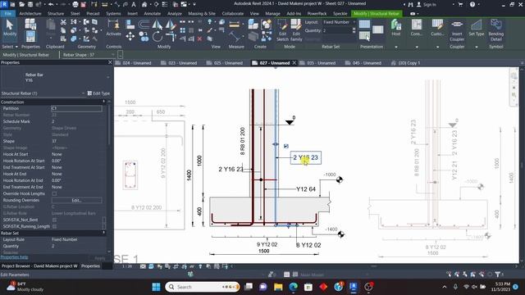Click the rebar Quantity field in ribbon
This screenshot has width=525, height=295.
337,30
